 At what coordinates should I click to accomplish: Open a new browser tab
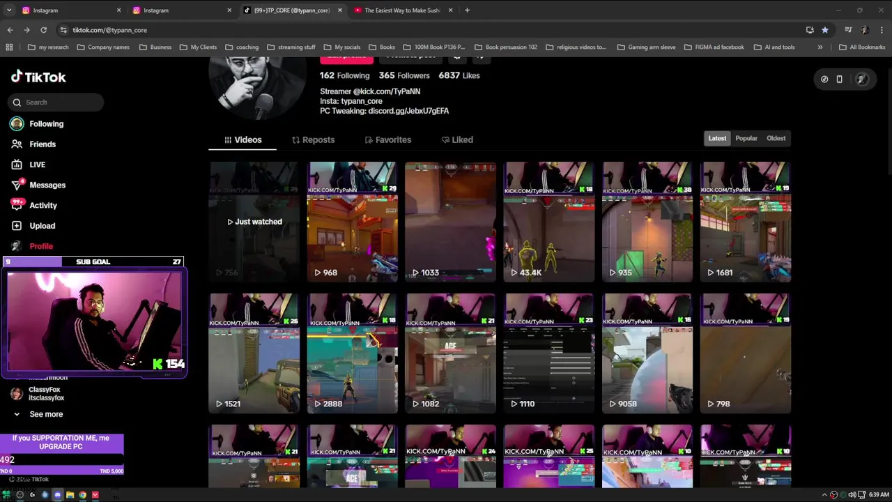coord(467,10)
